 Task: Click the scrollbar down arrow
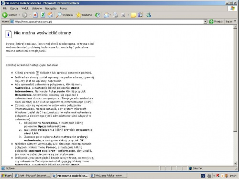pyautogui.click(x=235, y=163)
